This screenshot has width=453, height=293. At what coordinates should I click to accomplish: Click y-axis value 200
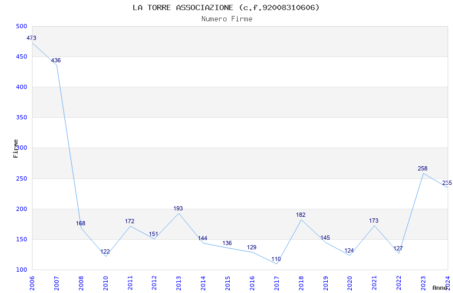point(22,209)
